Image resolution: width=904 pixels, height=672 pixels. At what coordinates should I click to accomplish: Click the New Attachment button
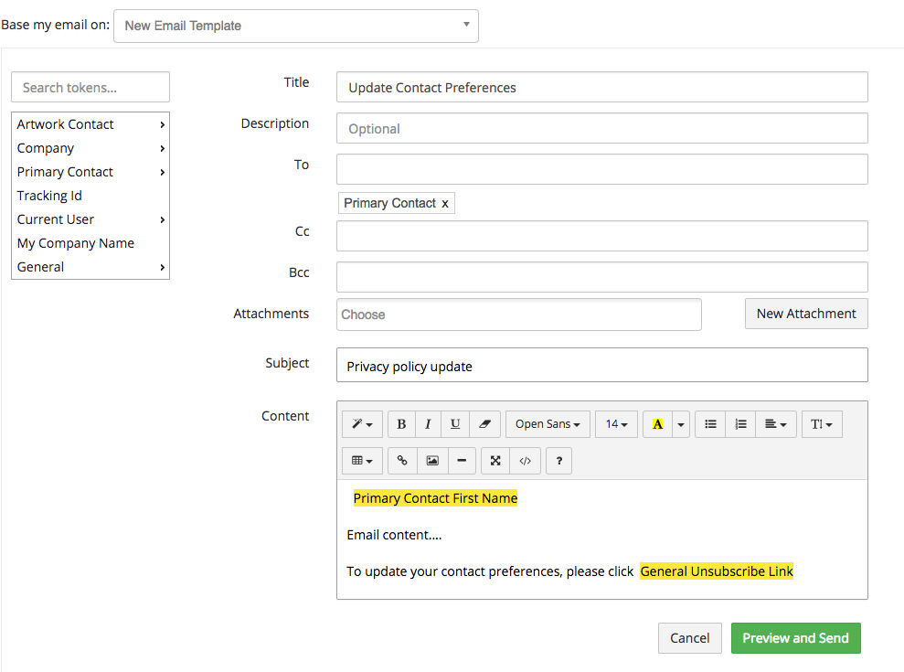(806, 314)
